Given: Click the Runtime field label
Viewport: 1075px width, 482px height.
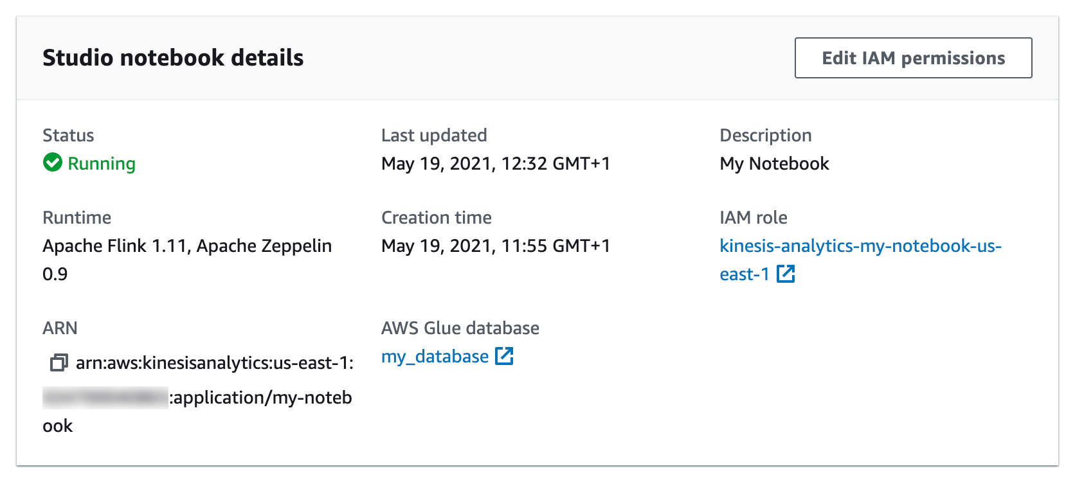Looking at the screenshot, I should click(77, 218).
